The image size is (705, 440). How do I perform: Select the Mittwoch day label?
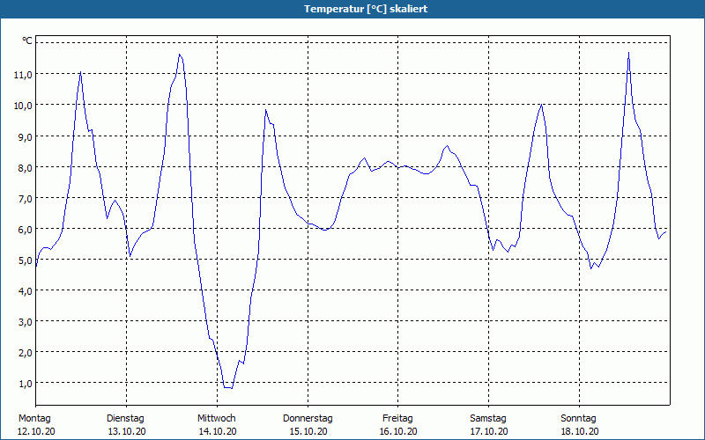point(217,419)
